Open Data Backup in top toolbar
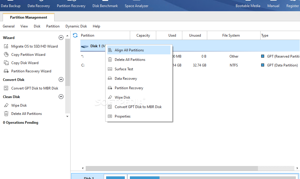Image resolution: width=300 pixels, height=179 pixels. click(x=11, y=6)
